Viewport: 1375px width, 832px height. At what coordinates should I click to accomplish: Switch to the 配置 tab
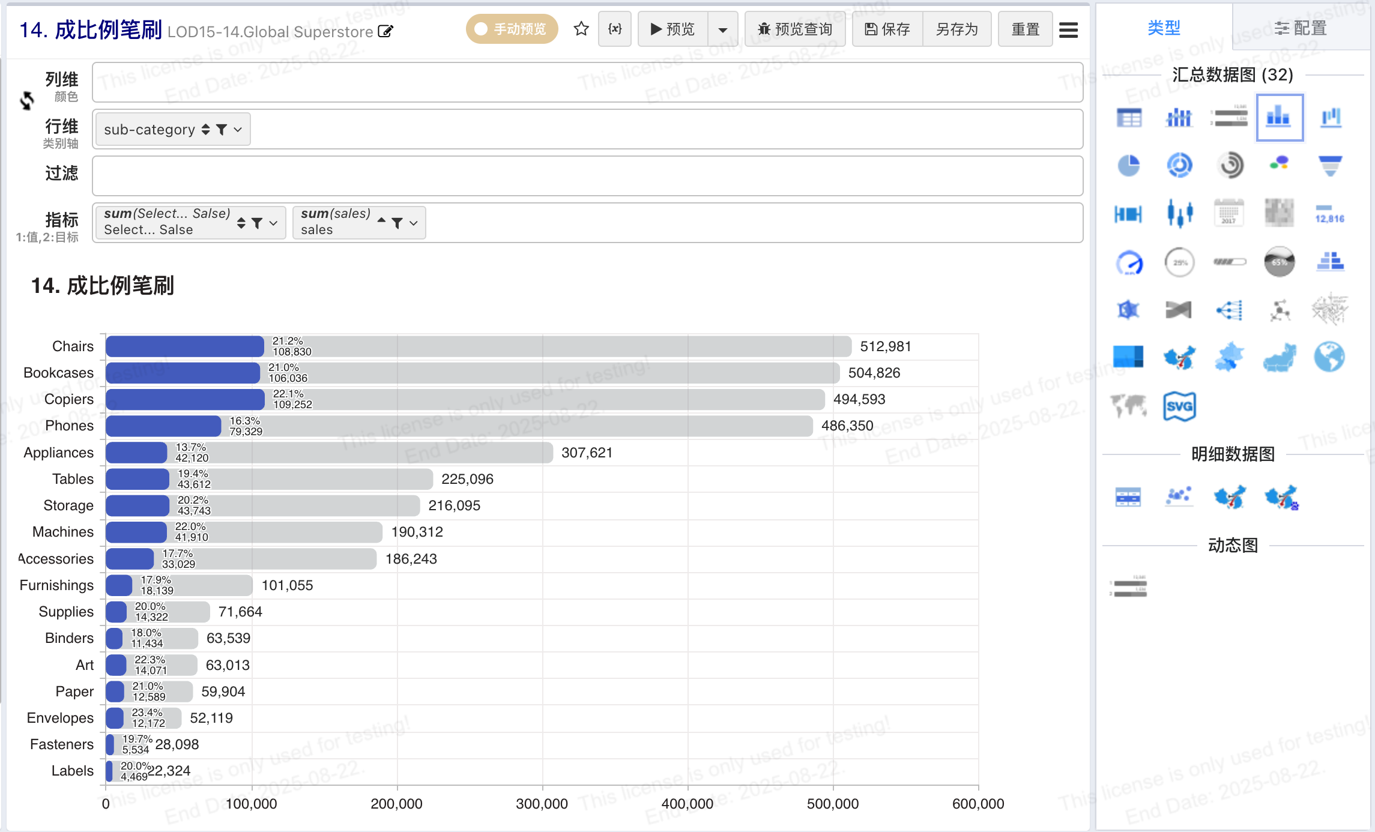(x=1301, y=28)
